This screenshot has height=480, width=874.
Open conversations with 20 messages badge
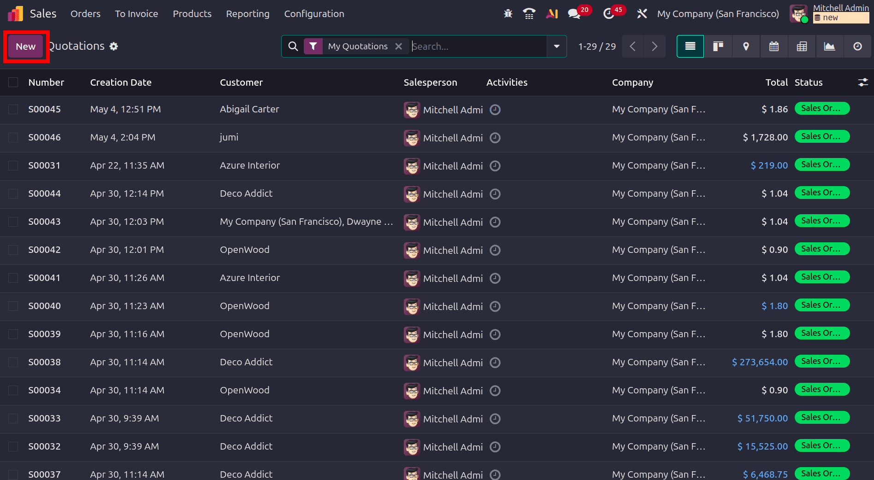click(574, 14)
